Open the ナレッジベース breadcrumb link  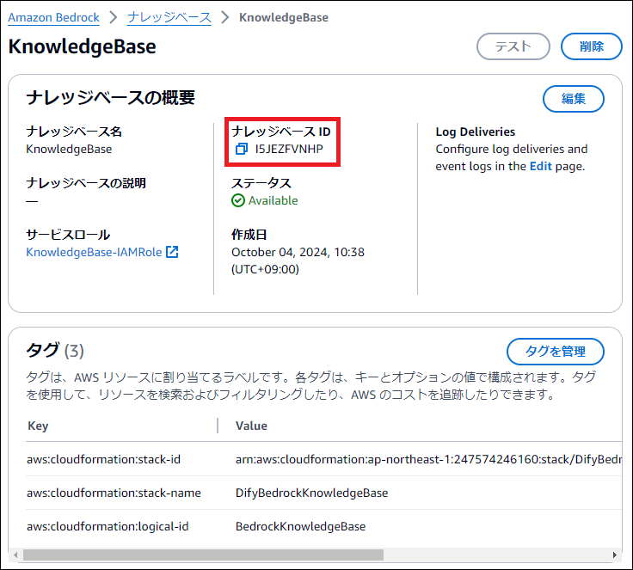click(x=169, y=17)
